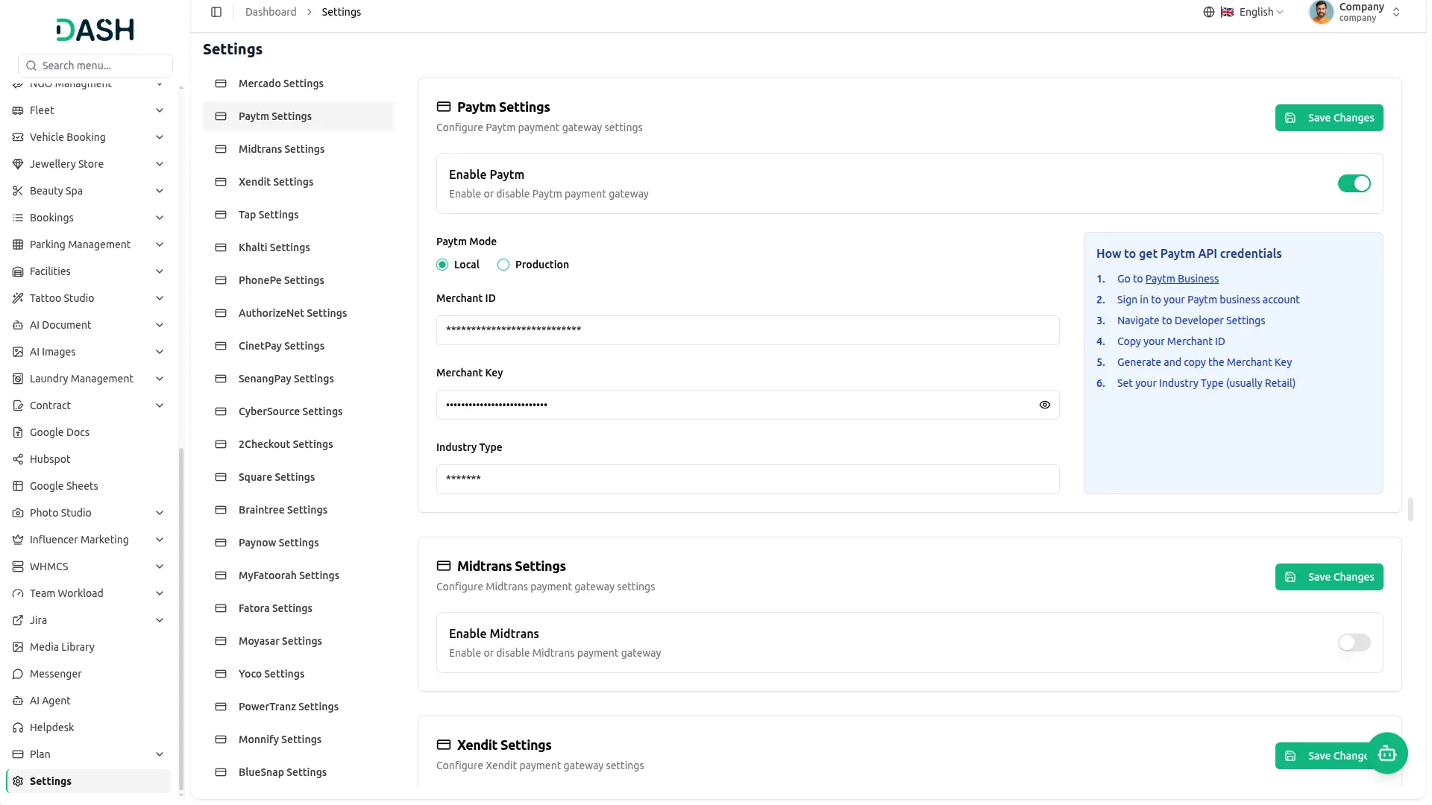Show the Merchant Key with eye icon
Image resolution: width=1432 pixels, height=805 pixels.
[x=1044, y=405]
